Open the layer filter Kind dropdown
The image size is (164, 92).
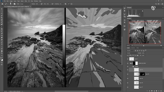130,51
